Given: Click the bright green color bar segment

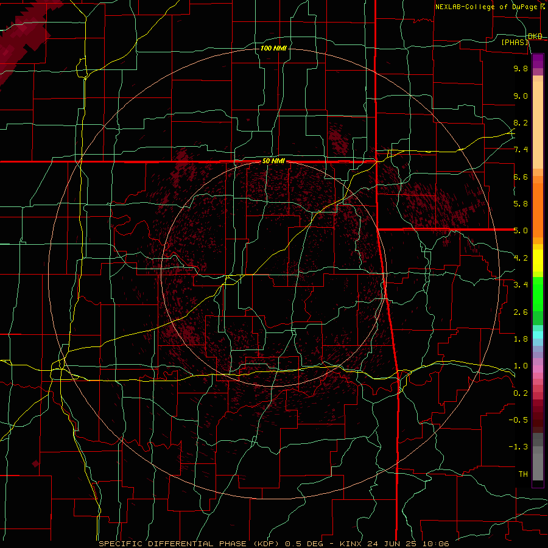Looking at the screenshot, I should [x=538, y=295].
